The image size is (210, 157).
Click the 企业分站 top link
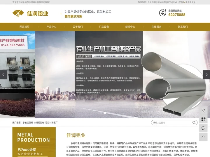pos(152,2)
